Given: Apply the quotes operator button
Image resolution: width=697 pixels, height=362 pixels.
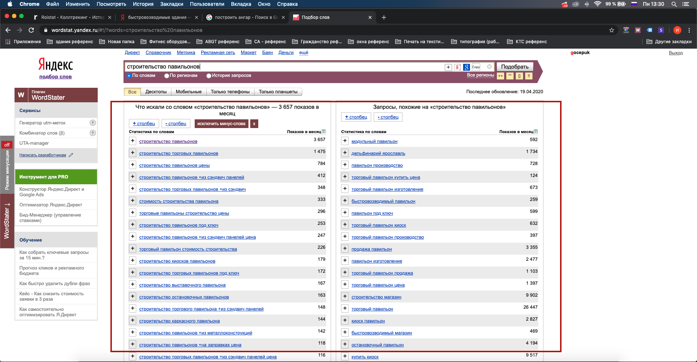Looking at the screenshot, I should click(x=510, y=76).
